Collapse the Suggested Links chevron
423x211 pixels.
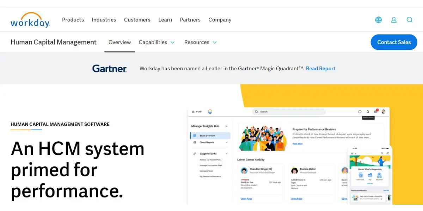tap(226, 154)
